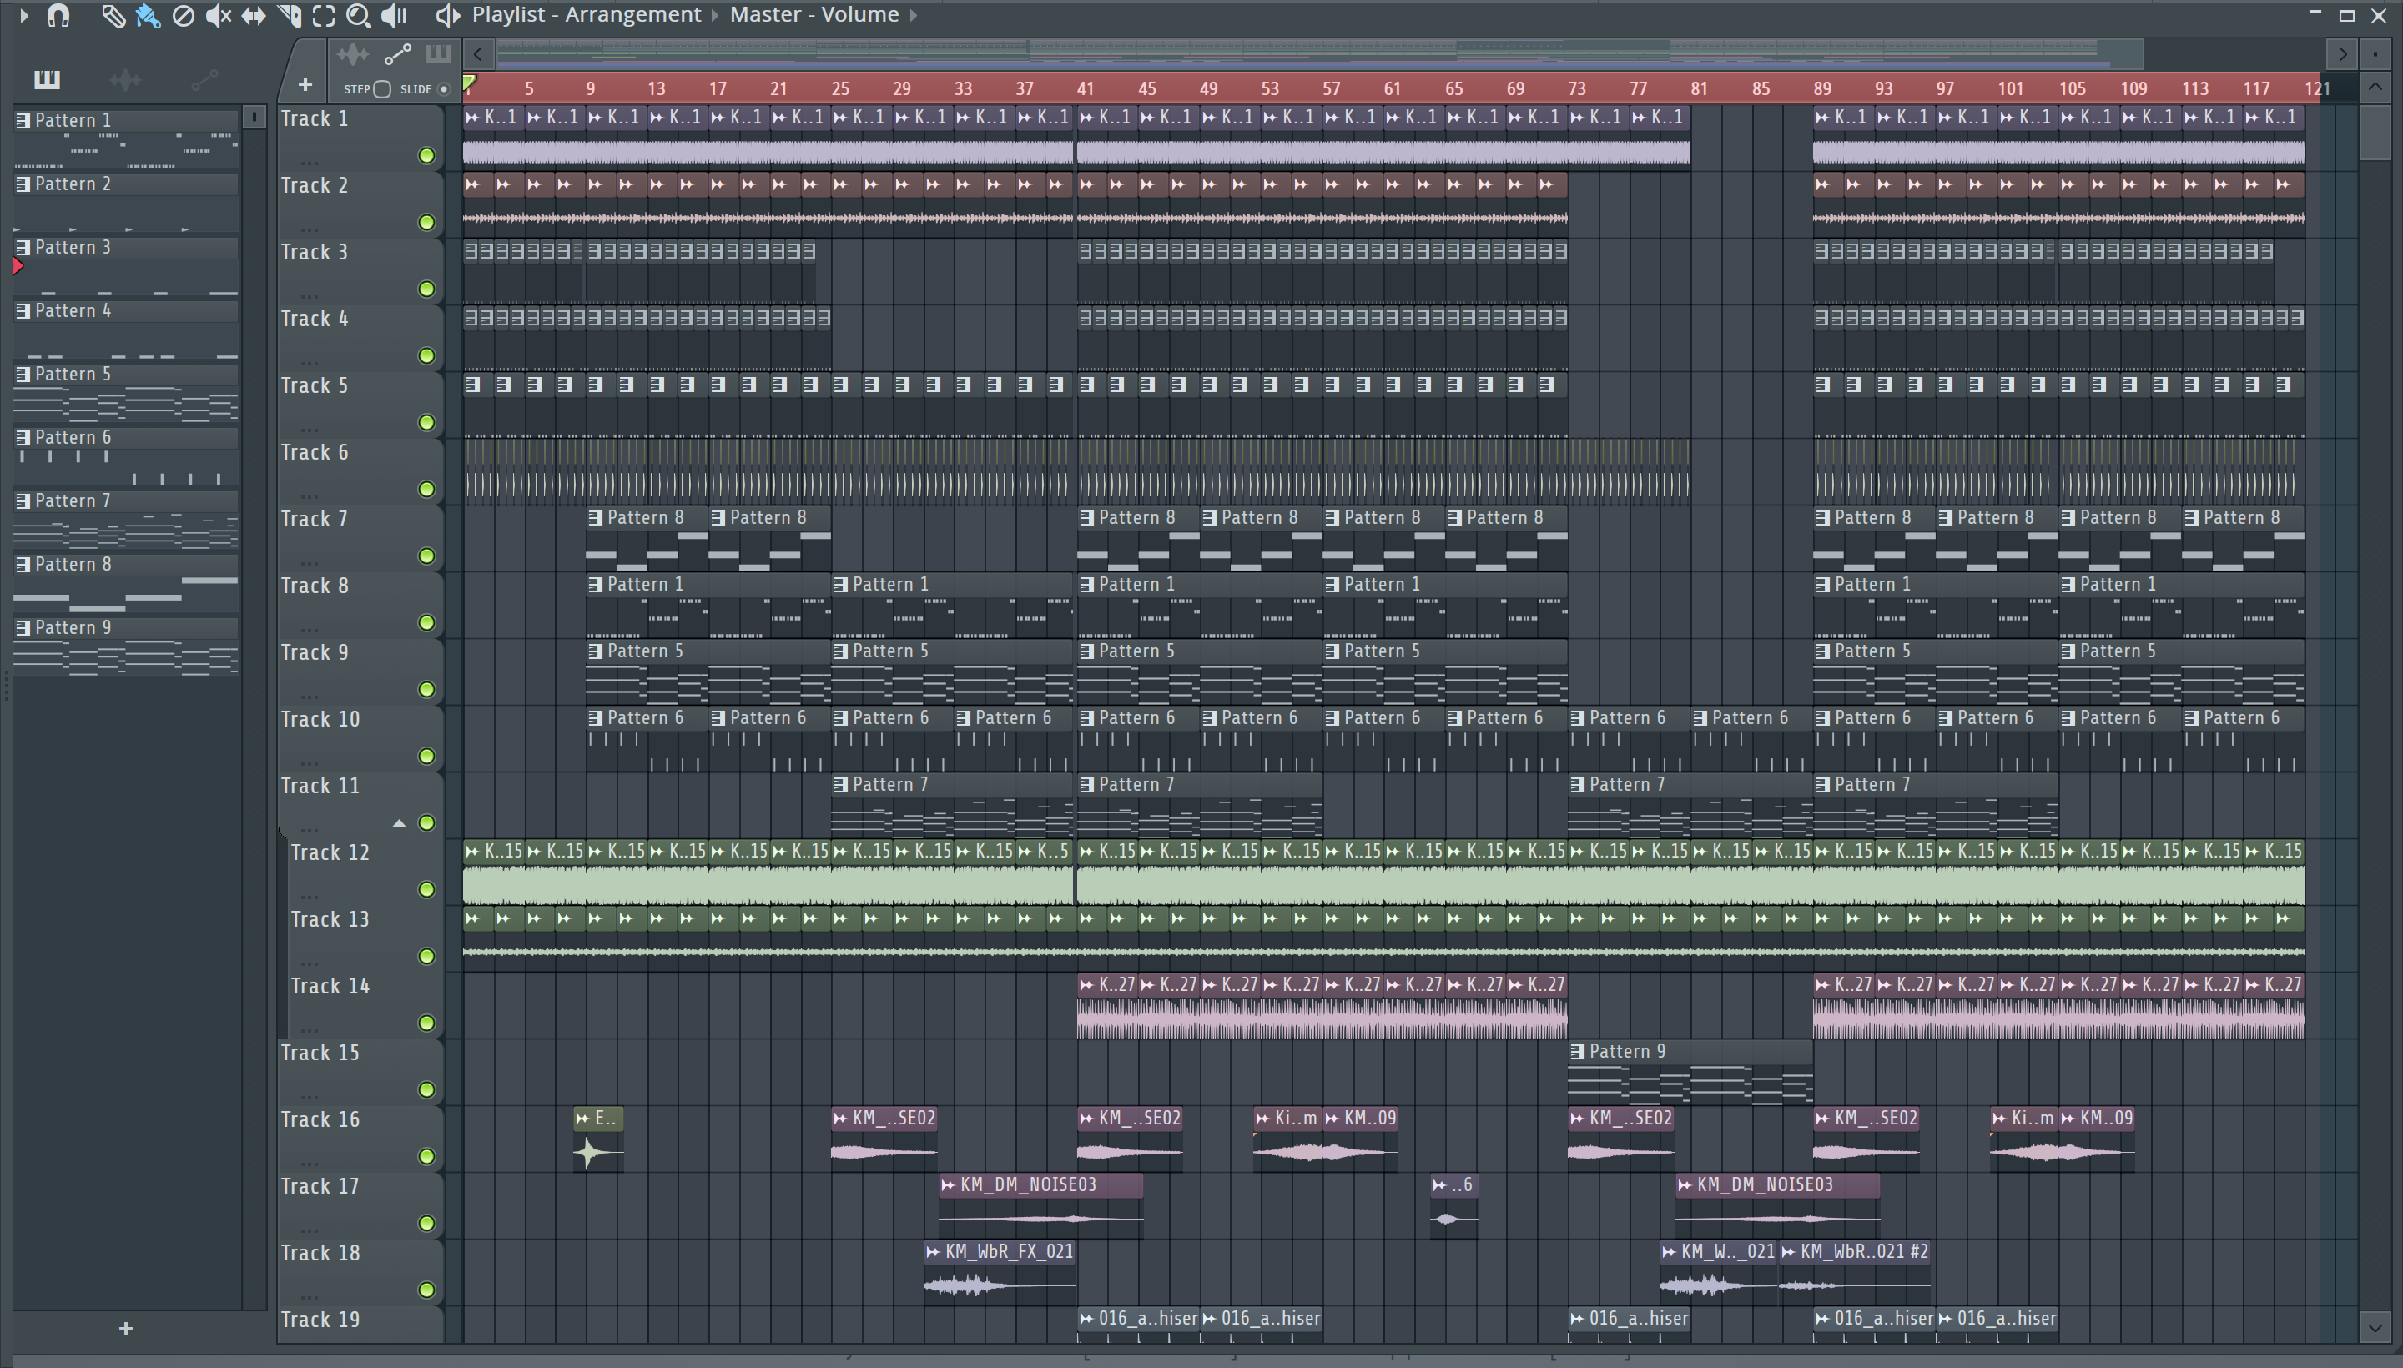This screenshot has height=1368, width=2403.
Task: Choose the Select marquee tool
Action: click(323, 15)
